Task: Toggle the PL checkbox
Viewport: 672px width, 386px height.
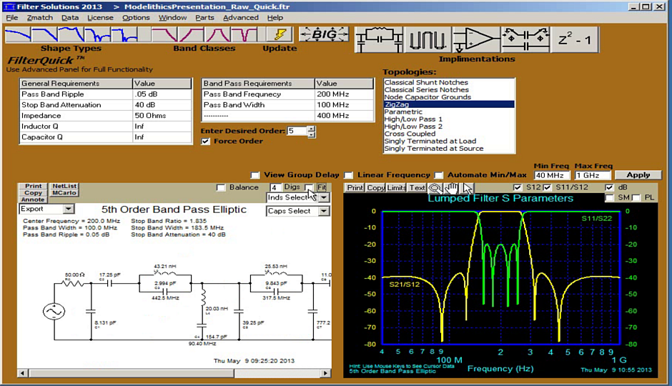Action: [636, 197]
